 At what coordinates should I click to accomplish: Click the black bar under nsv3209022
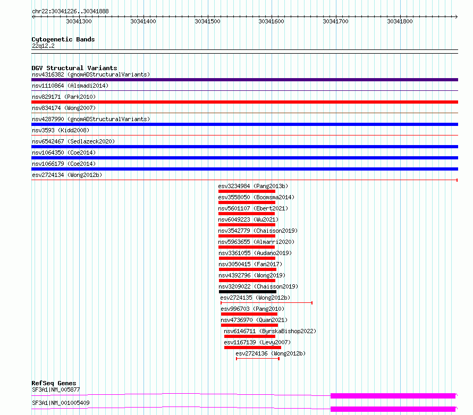pos(248,292)
